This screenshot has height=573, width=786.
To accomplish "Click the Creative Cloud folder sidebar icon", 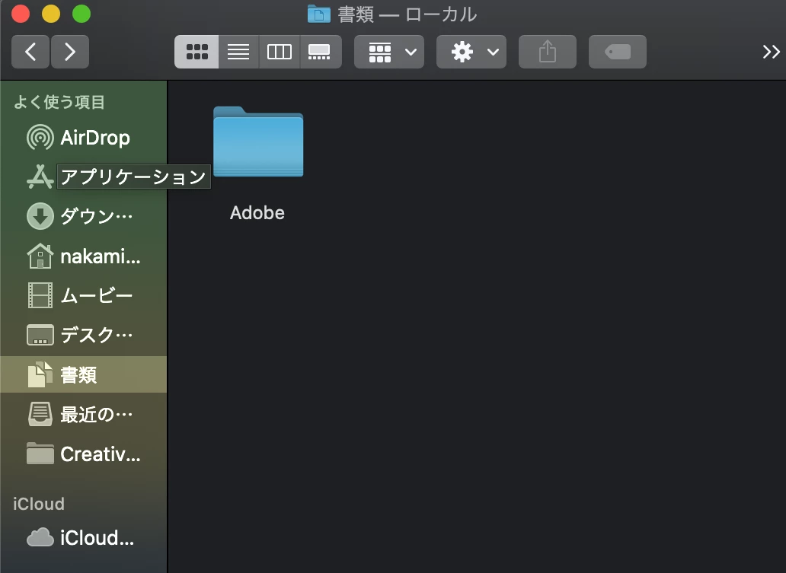I will tap(40, 454).
